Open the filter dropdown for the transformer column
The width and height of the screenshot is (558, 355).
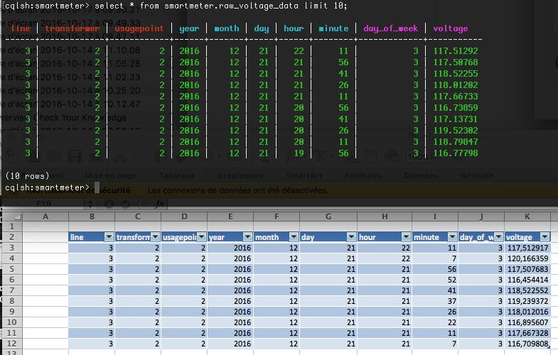point(155,237)
